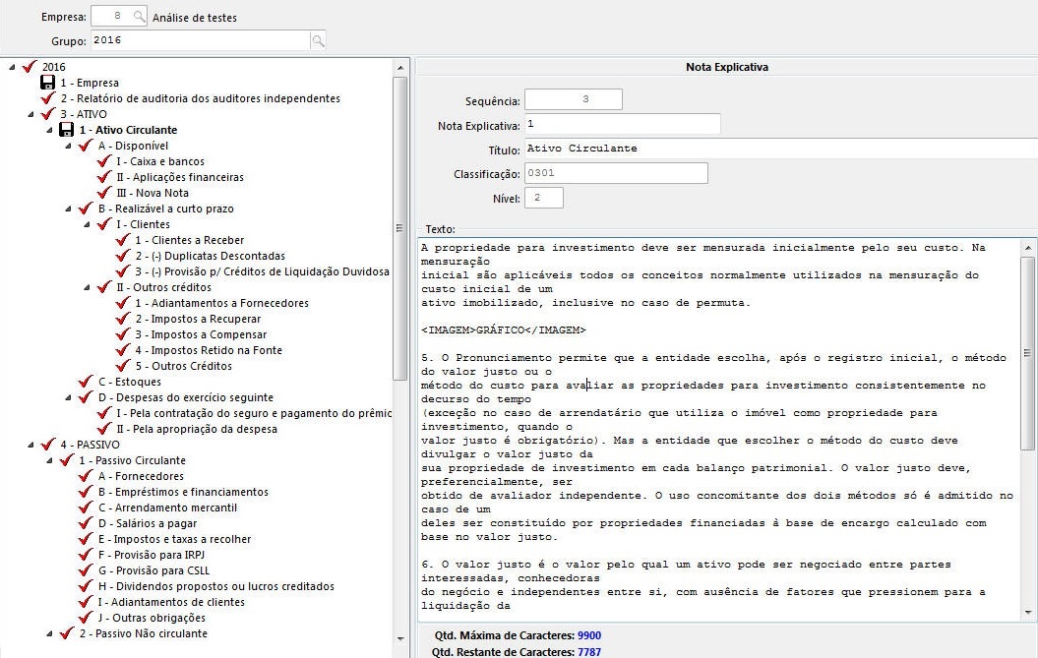Collapse the 3 - ATIVO tree branch
Viewport: 1038px width, 658px height.
point(31,114)
